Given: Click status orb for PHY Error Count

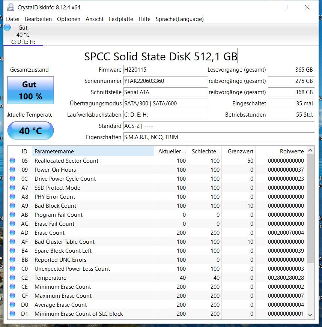Looking at the screenshot, I should pyautogui.click(x=12, y=196).
